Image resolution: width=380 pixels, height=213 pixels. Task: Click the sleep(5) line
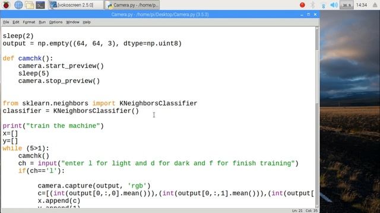click(x=34, y=73)
